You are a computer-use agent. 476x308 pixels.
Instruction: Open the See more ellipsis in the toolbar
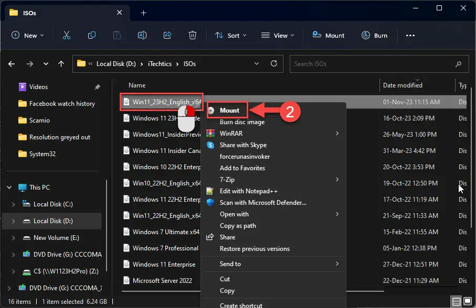410,35
